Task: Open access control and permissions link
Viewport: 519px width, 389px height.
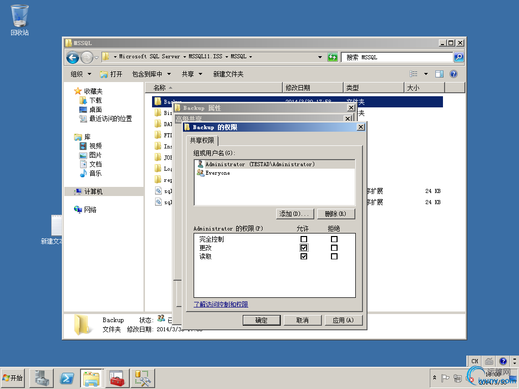Action: coord(221,304)
